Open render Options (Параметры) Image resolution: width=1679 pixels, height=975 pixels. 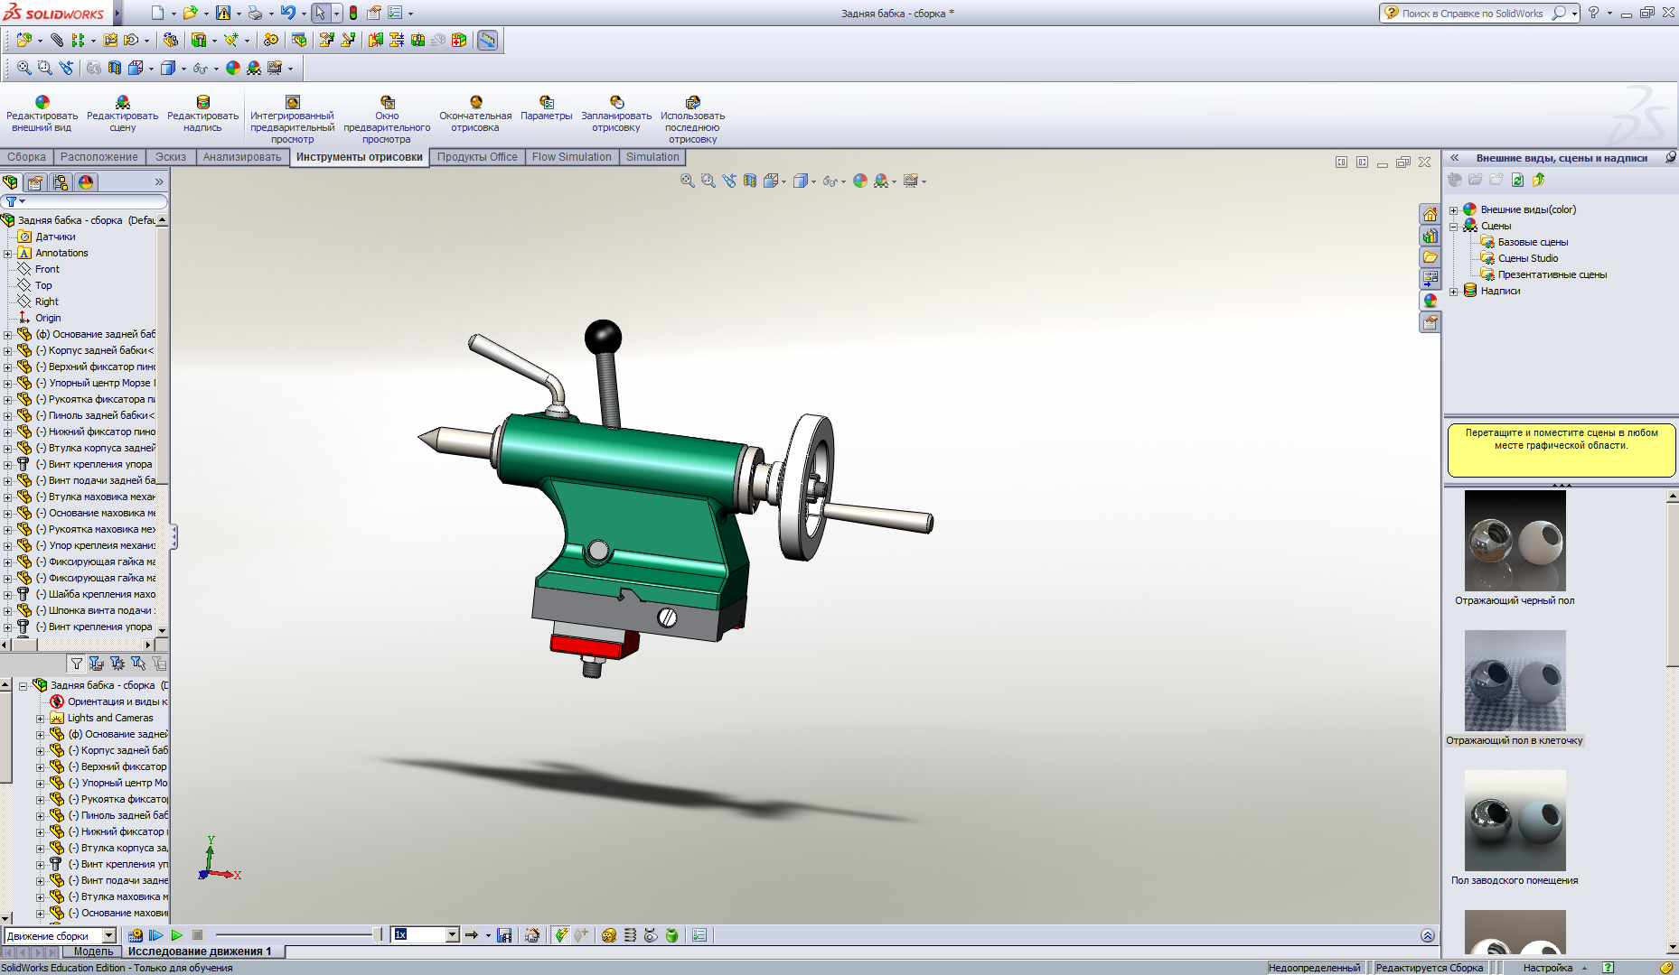[546, 108]
